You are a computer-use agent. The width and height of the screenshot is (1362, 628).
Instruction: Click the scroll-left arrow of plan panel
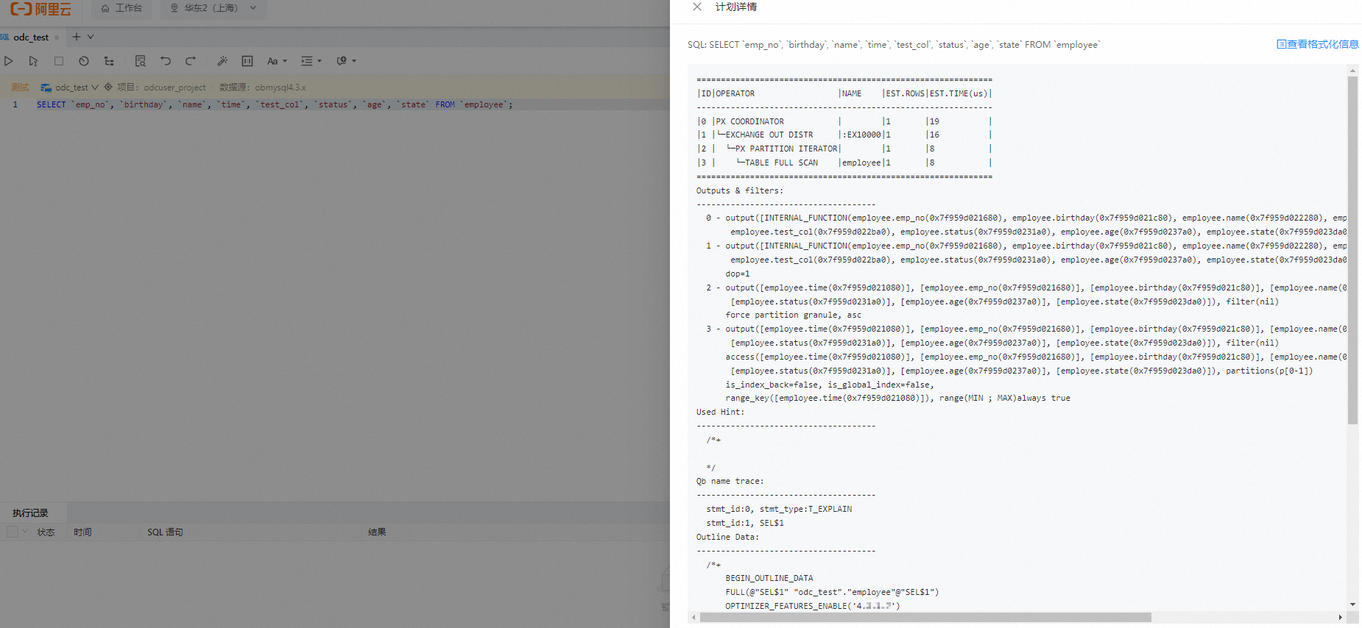[x=694, y=618]
